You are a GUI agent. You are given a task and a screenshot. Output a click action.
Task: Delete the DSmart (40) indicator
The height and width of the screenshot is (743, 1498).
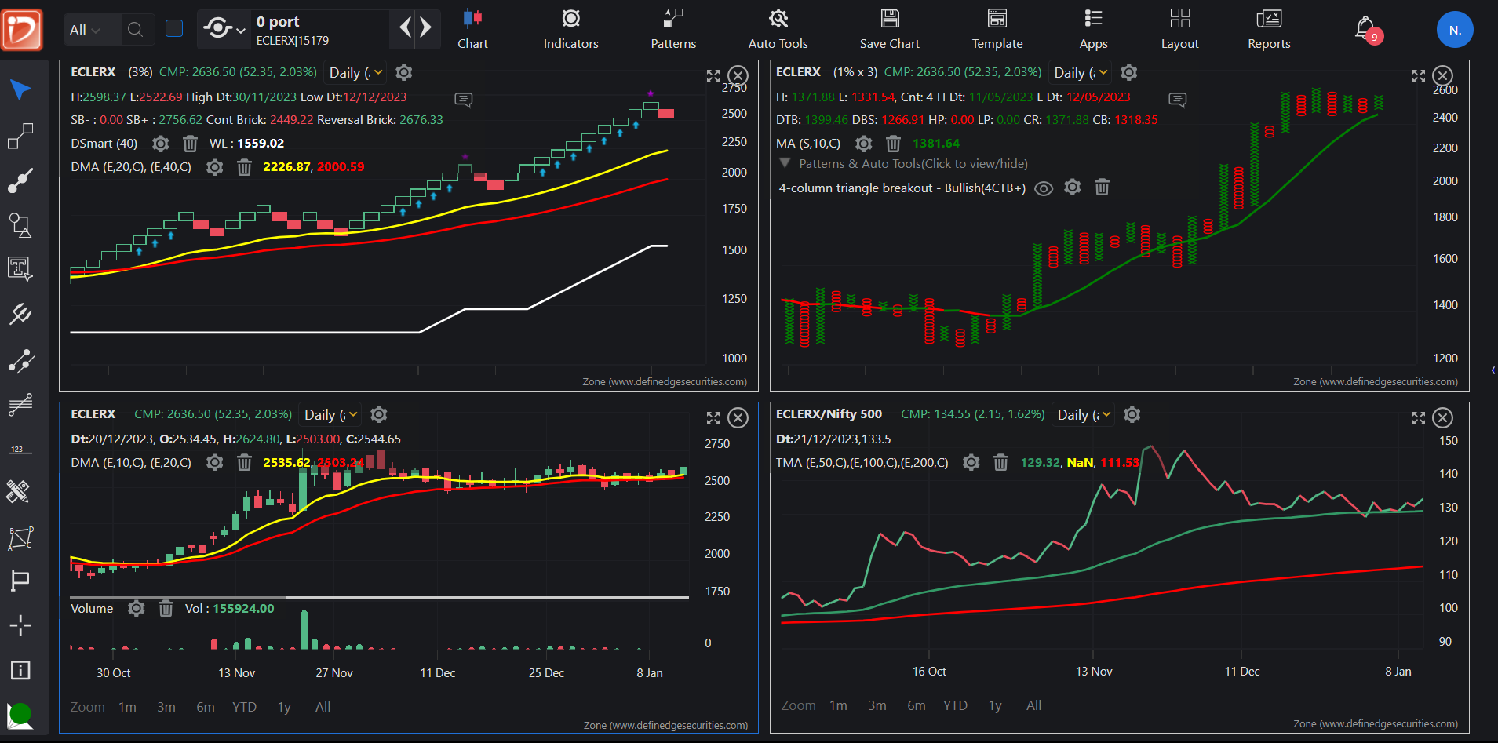pos(190,144)
